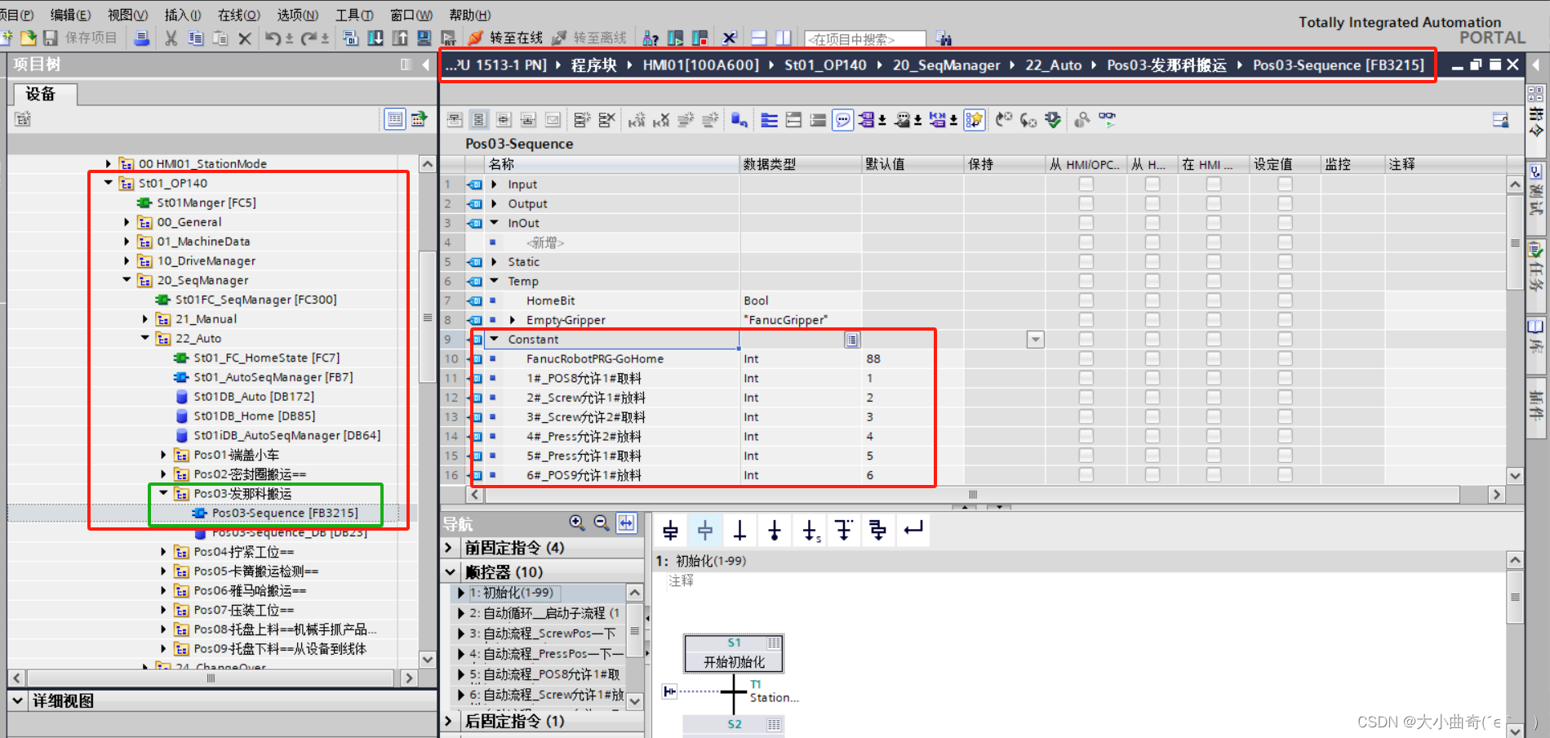Click the favorites star icon in editor toolbar
This screenshot has width=1550, height=738.
tap(974, 120)
